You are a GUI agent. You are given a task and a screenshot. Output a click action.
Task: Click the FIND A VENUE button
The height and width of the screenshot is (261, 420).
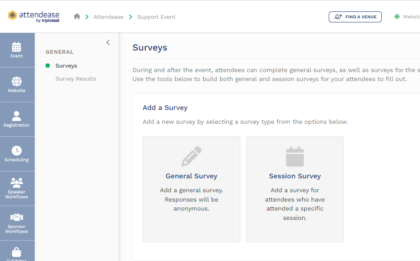point(355,17)
